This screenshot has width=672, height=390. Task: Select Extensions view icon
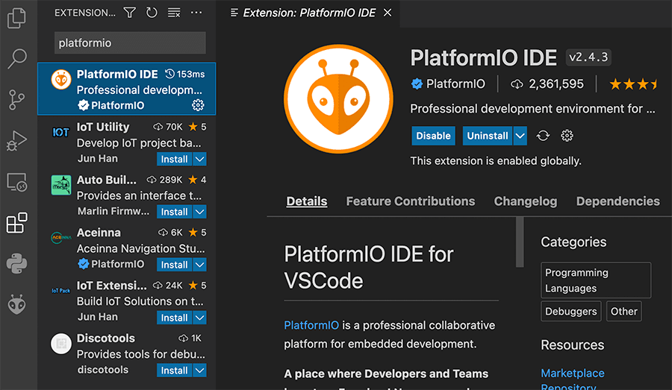[16, 223]
